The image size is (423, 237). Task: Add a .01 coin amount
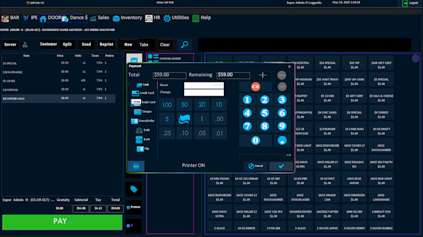pos(219,133)
